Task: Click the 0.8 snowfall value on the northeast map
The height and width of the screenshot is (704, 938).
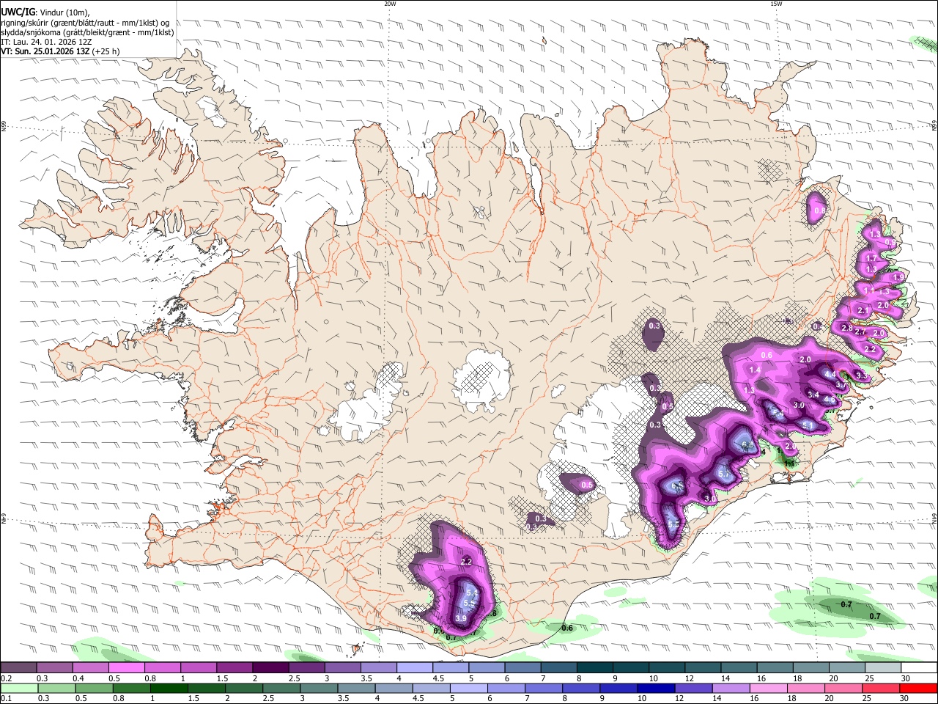Action: tap(819, 210)
